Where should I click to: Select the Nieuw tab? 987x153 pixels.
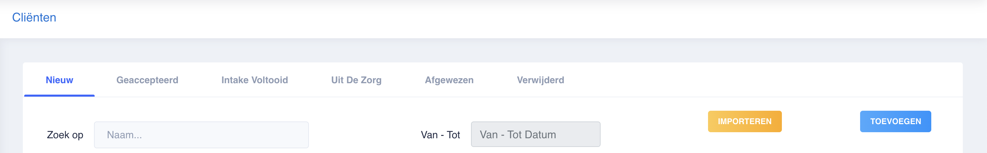click(59, 80)
